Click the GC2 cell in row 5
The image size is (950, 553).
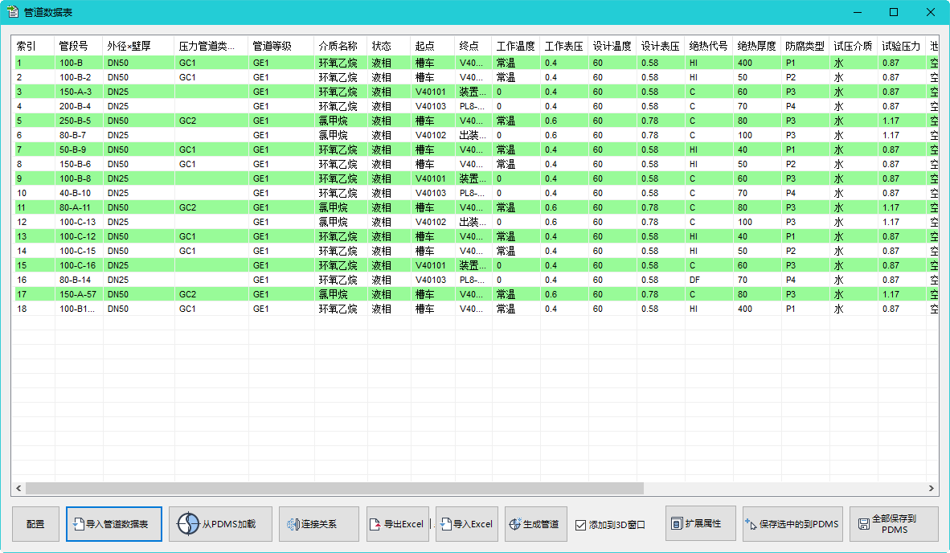[x=211, y=121]
